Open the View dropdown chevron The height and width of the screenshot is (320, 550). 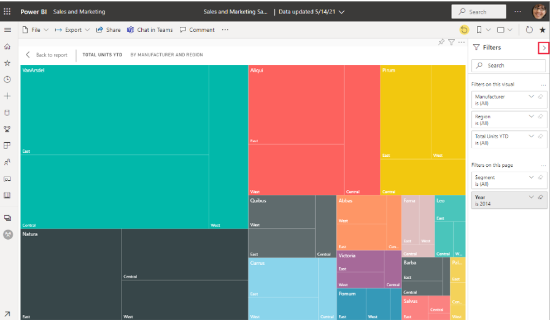pyautogui.click(x=510, y=30)
